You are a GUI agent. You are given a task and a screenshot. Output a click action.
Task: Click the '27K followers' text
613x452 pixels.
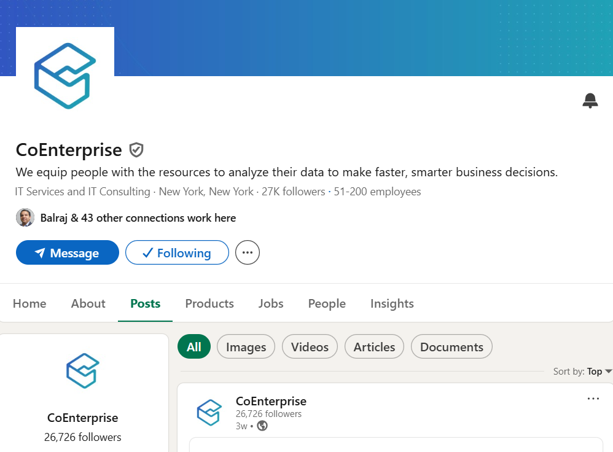pyautogui.click(x=293, y=192)
